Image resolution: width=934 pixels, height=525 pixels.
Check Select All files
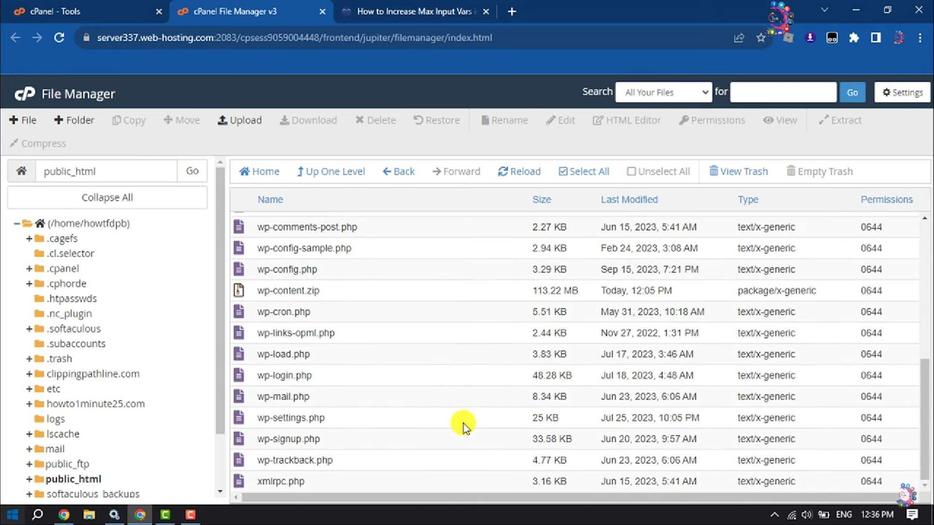coord(584,171)
